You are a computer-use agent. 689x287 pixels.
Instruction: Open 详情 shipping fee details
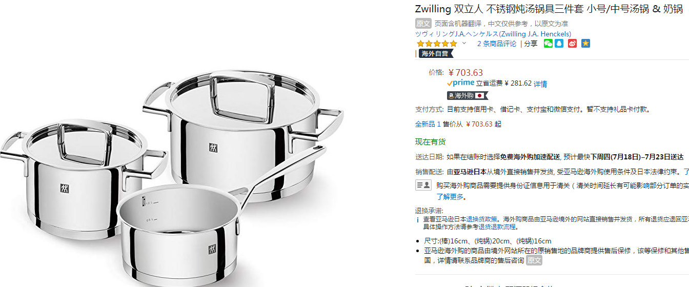pos(540,84)
